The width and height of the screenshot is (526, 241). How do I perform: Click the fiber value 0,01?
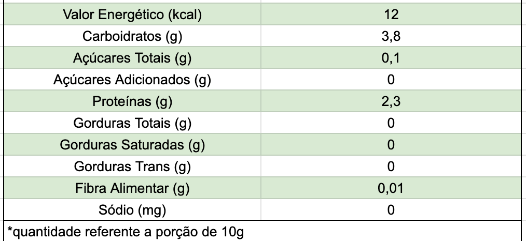(391, 189)
